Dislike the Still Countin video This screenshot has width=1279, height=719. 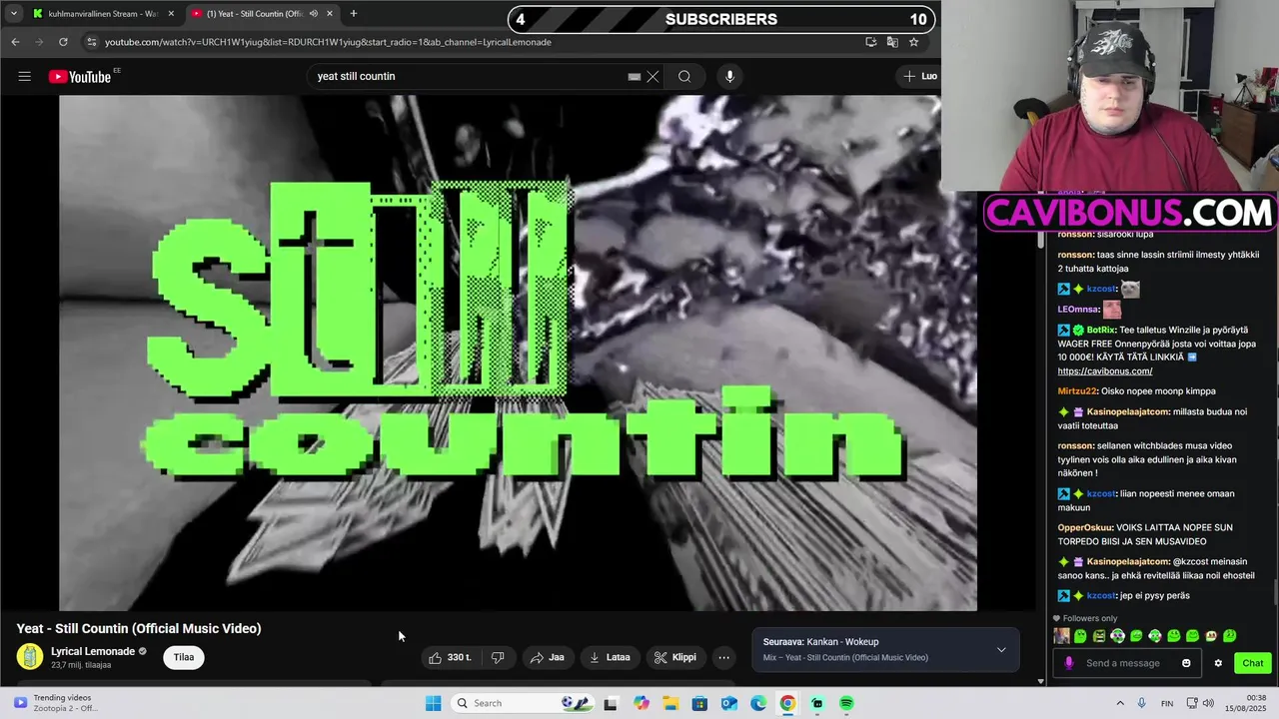tap(498, 657)
